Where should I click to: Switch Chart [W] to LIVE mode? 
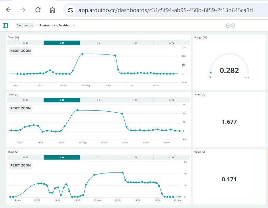click(x=172, y=43)
